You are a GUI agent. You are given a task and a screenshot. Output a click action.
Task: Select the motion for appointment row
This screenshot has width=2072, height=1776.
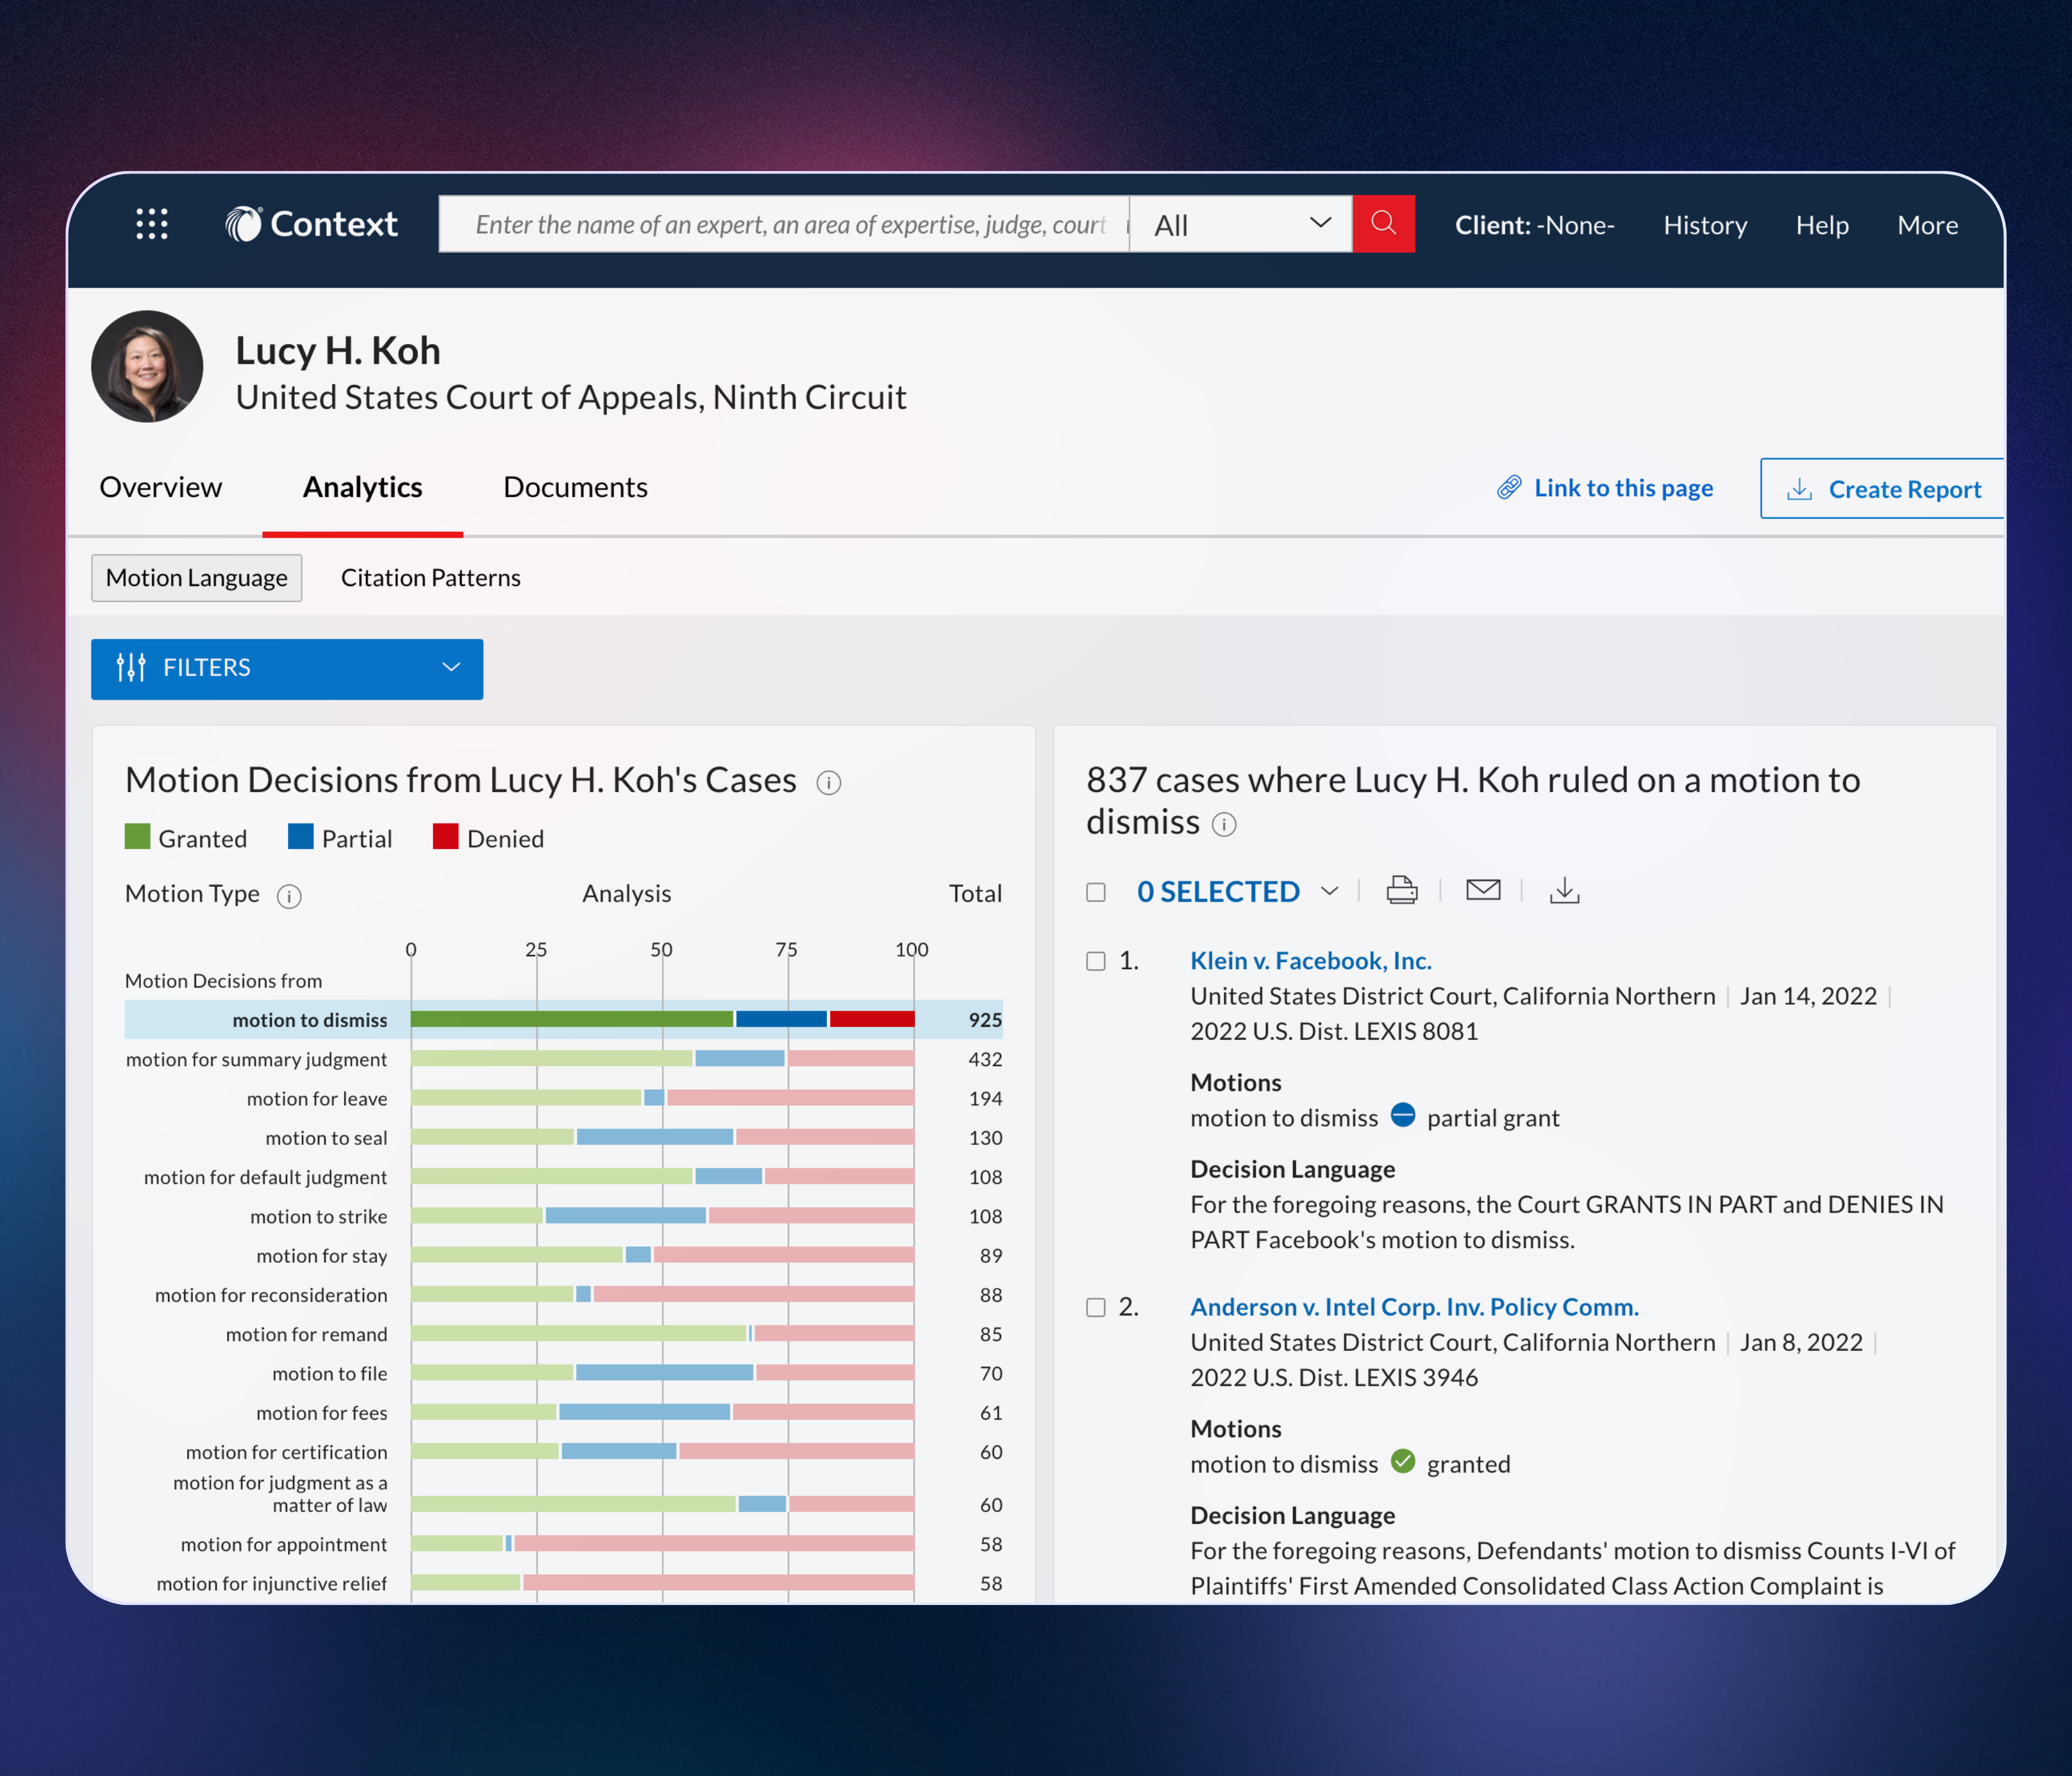click(563, 1544)
